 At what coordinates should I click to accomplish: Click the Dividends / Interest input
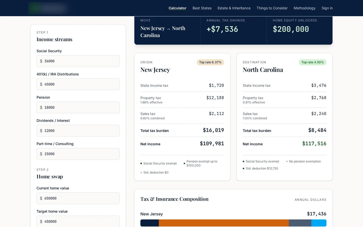pos(78,131)
